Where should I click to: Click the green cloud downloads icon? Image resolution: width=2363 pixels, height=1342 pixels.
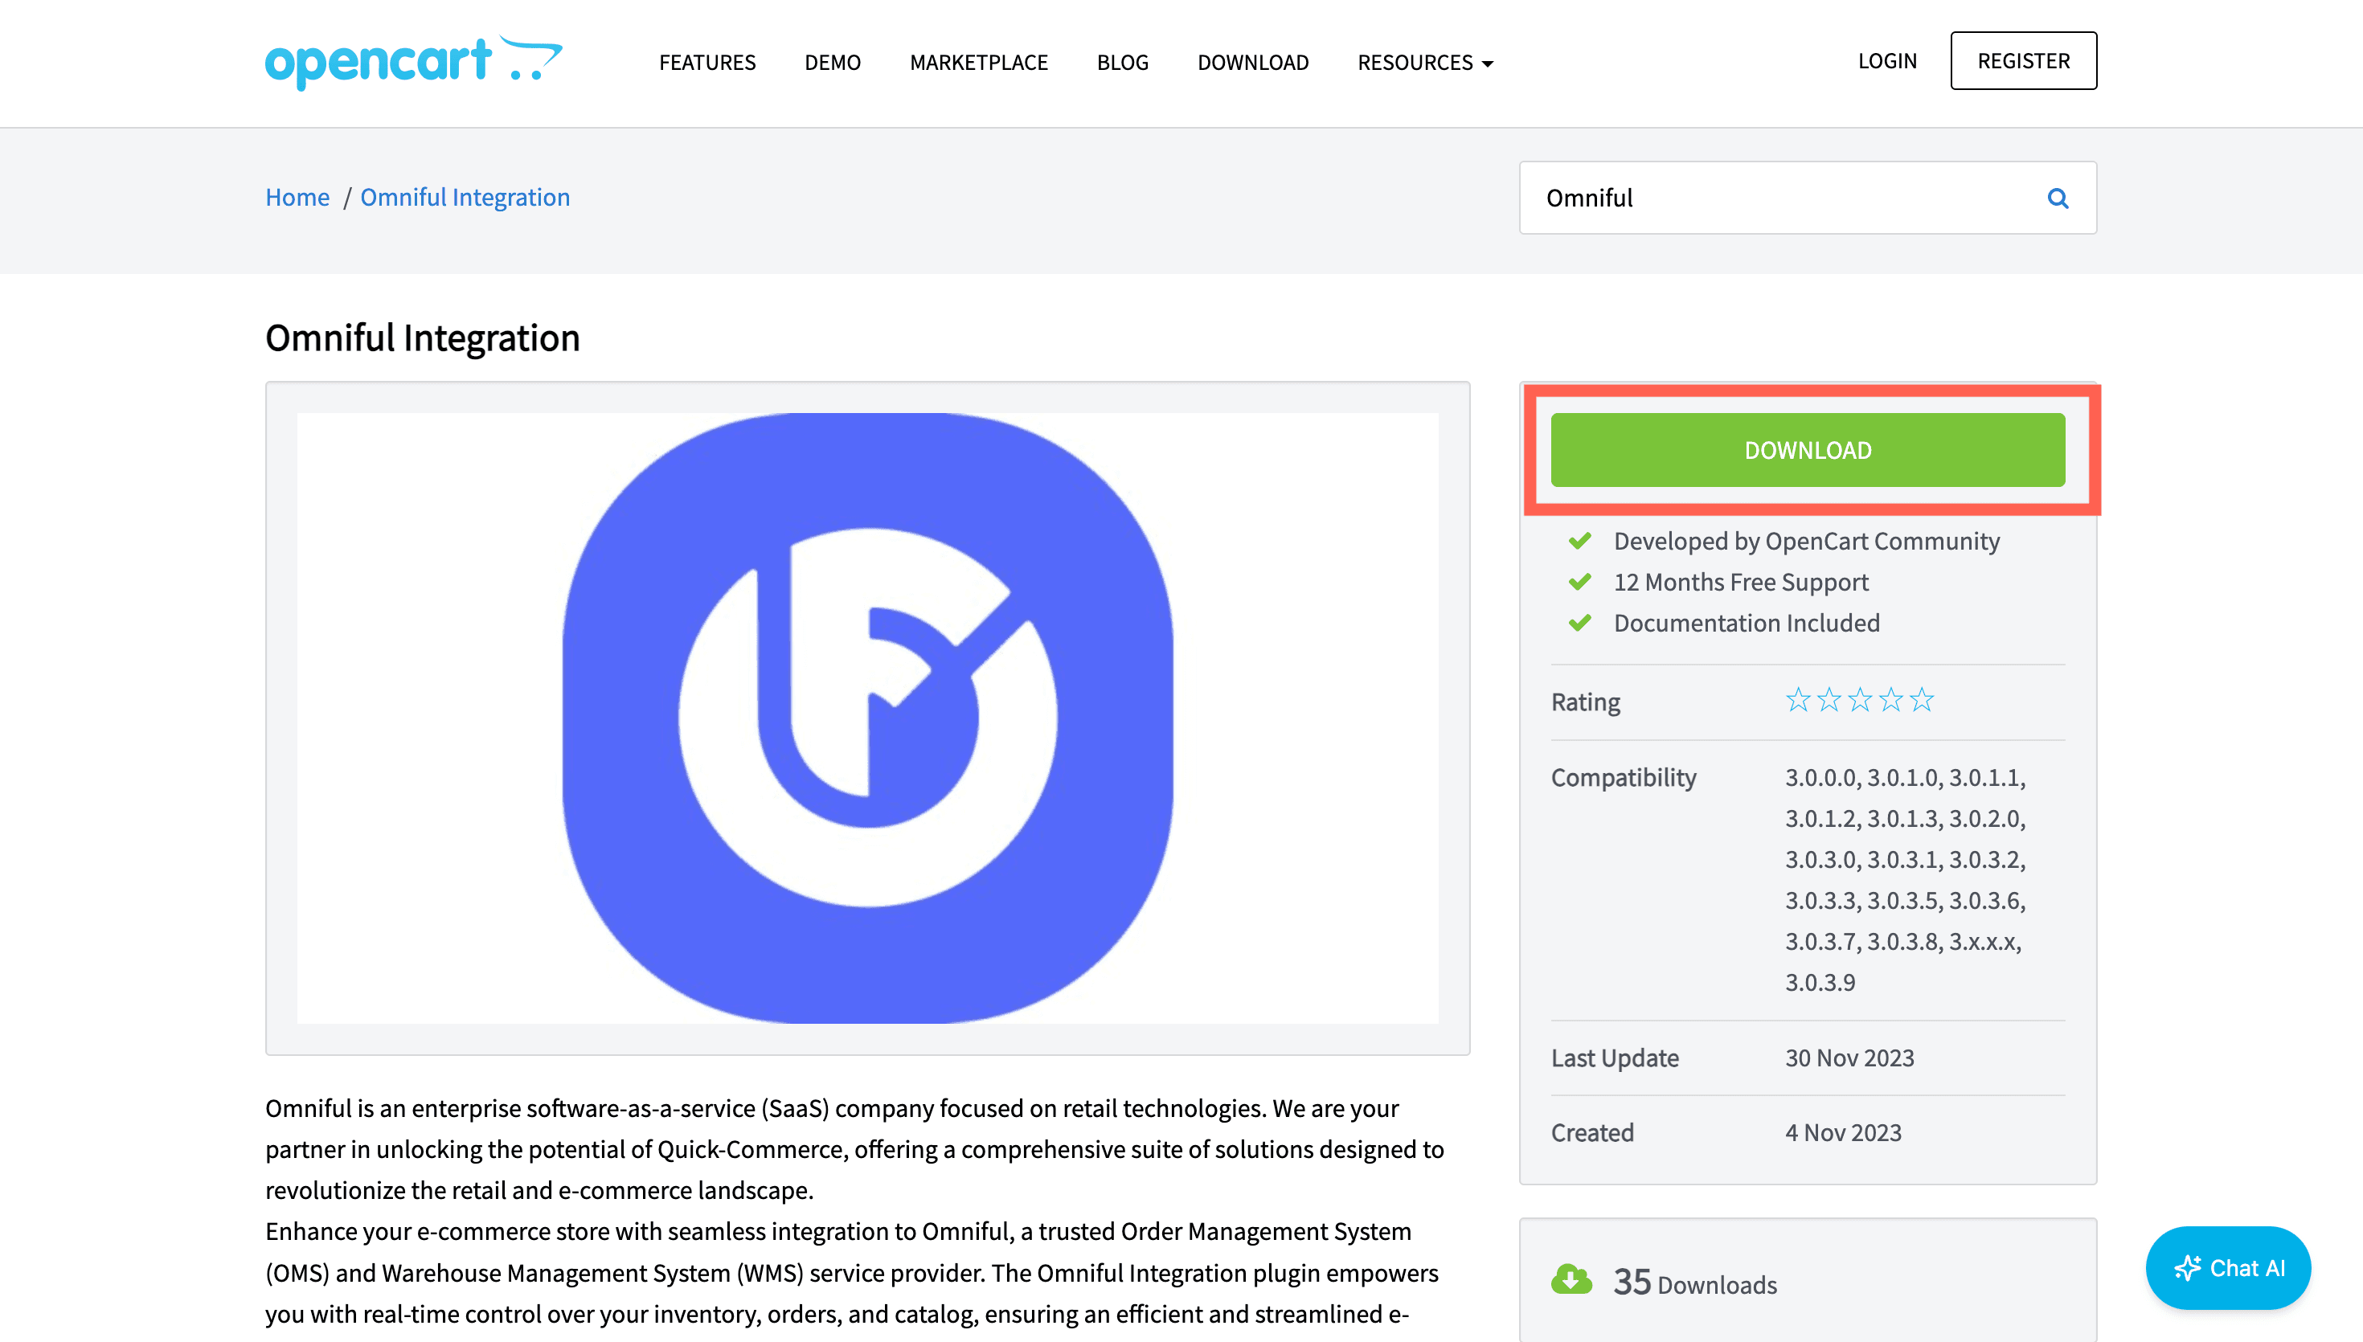pos(1571,1280)
